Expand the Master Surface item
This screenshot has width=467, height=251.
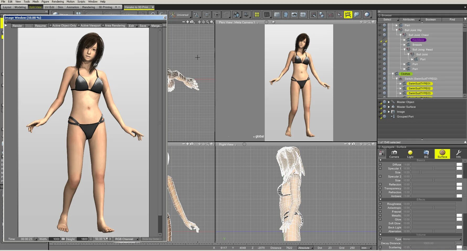tap(389, 107)
